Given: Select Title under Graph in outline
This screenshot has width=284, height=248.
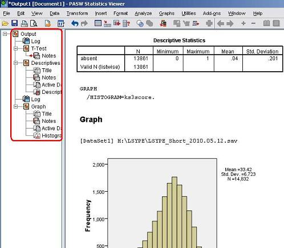Looking at the screenshot, I should (47, 114).
